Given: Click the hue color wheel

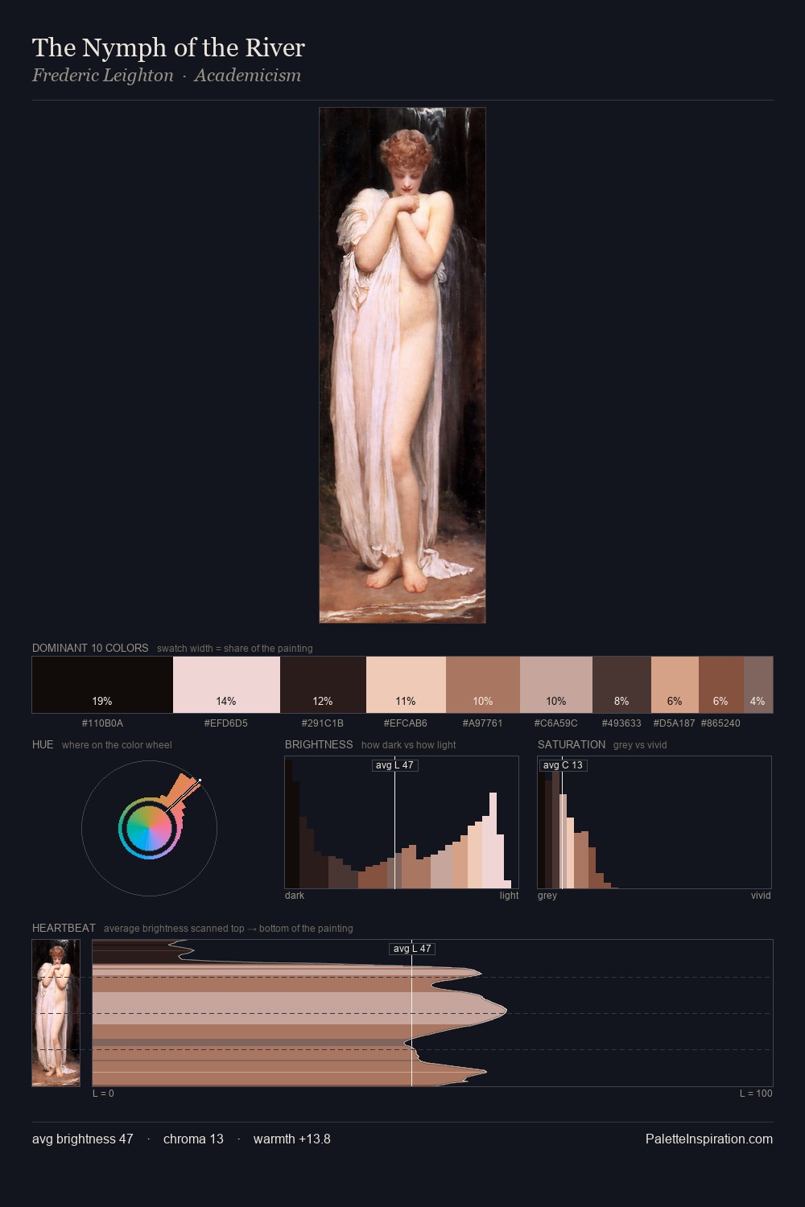Looking at the screenshot, I should coord(149,828).
